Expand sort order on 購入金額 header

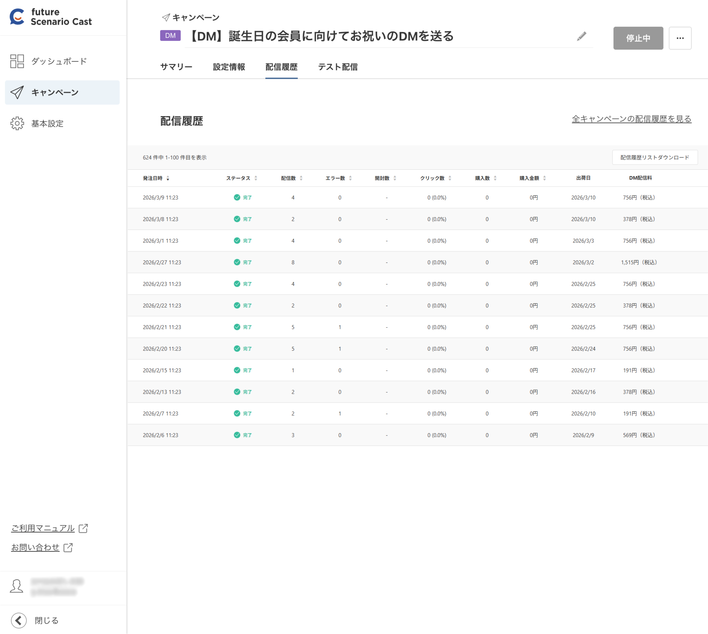coord(544,178)
